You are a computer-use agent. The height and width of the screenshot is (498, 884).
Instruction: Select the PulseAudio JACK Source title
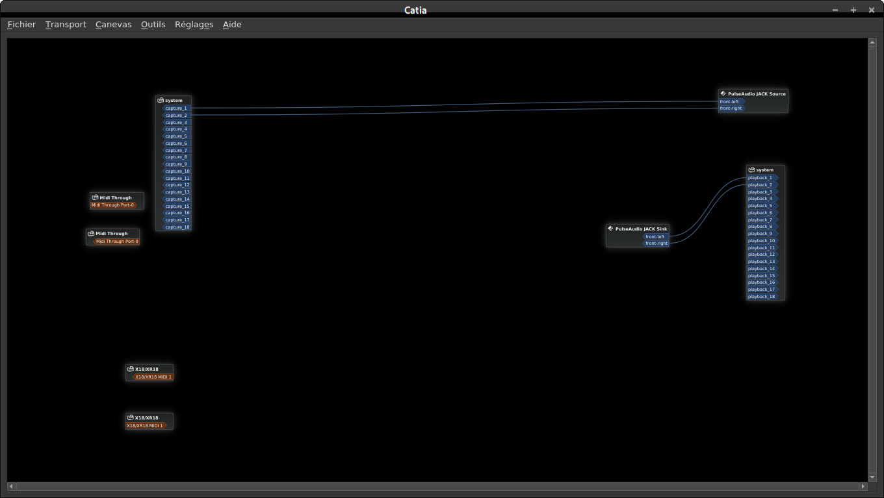click(x=757, y=94)
